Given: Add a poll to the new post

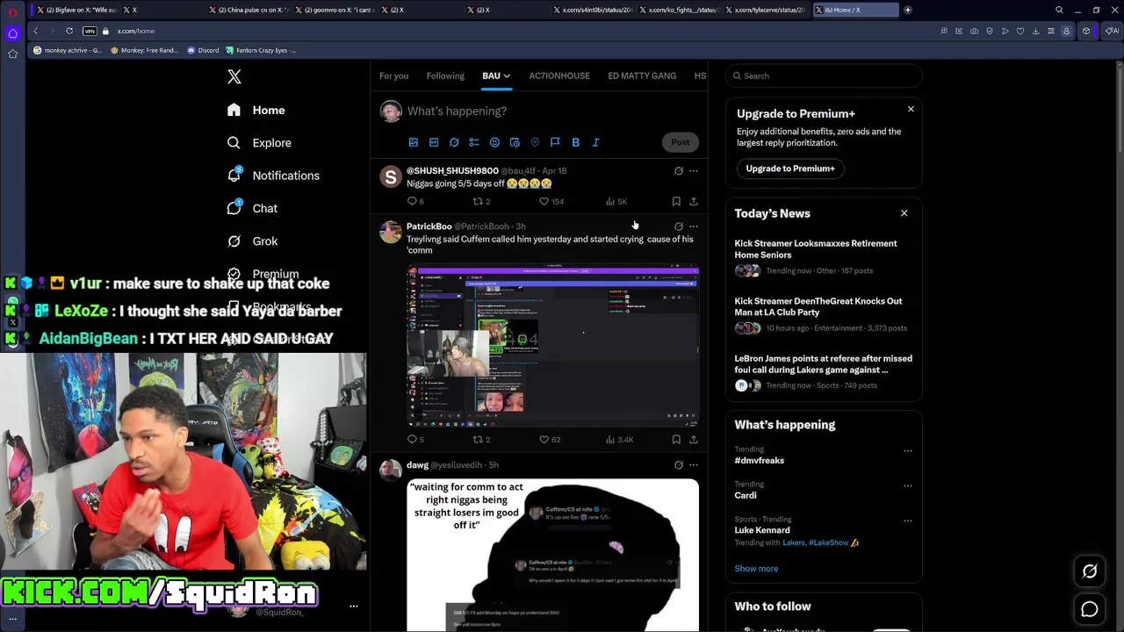Looking at the screenshot, I should tap(474, 142).
